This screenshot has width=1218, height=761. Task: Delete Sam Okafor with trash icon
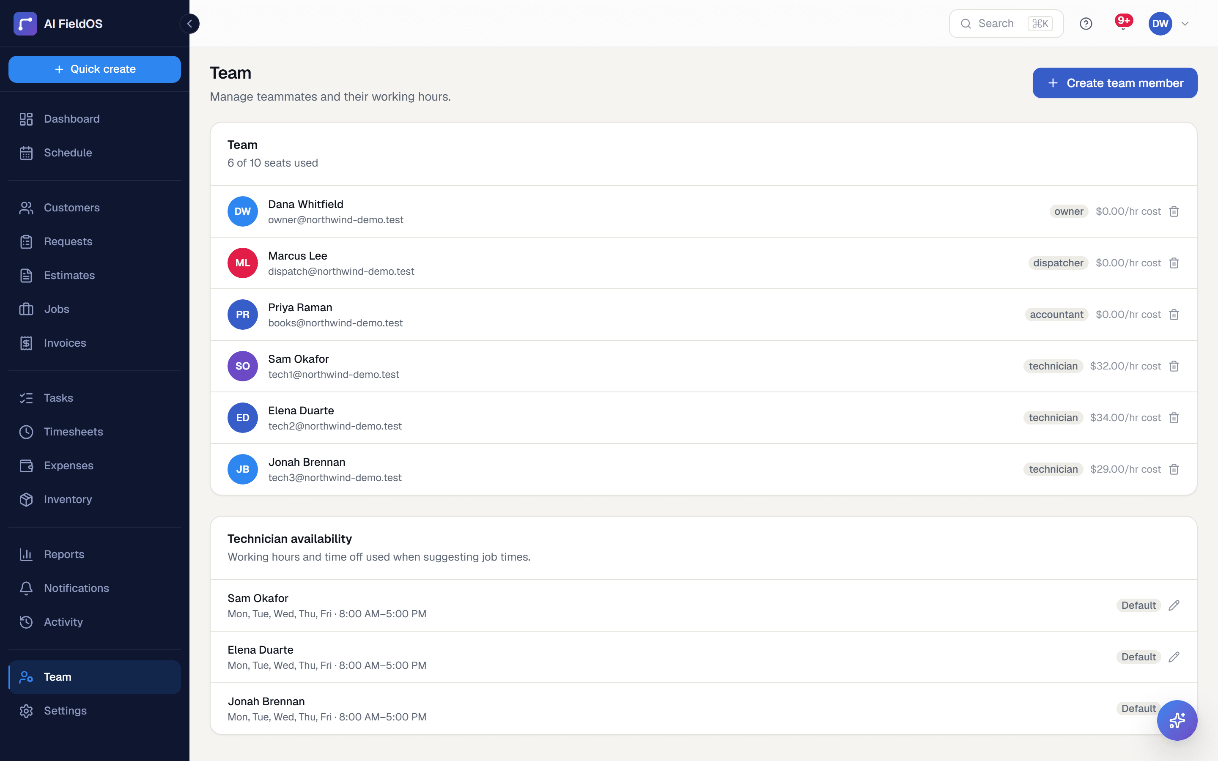coord(1174,366)
